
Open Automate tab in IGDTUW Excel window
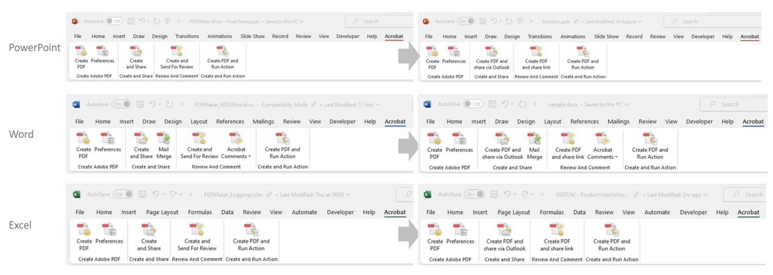tap(657, 212)
